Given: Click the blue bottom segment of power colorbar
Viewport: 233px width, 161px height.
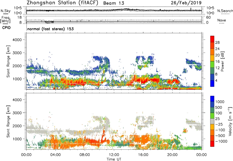Looking at the screenshot, I should click(212, 83).
